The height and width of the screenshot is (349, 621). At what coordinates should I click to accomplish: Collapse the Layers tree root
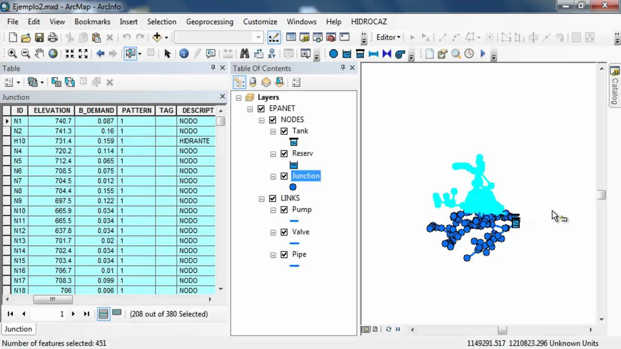(238, 97)
